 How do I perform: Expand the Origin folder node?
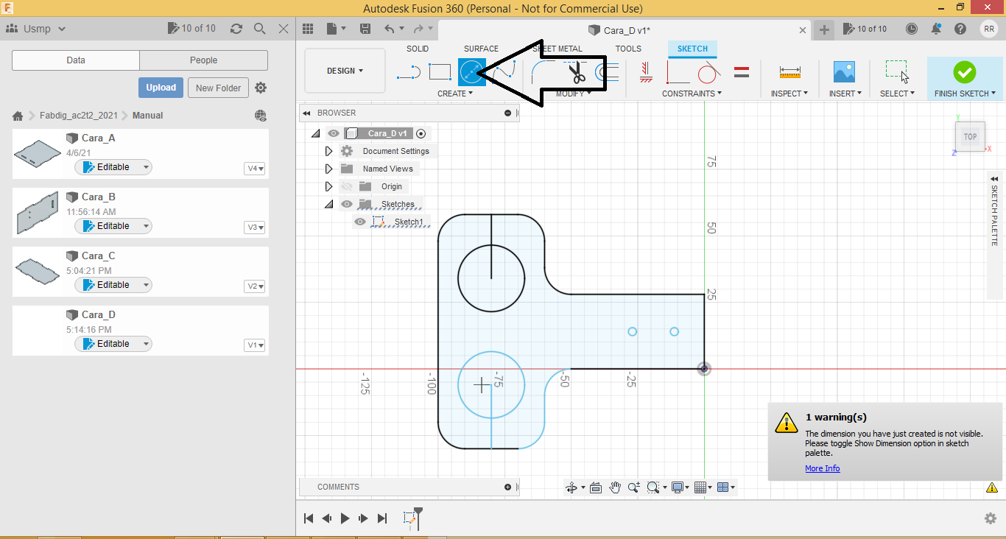(329, 186)
